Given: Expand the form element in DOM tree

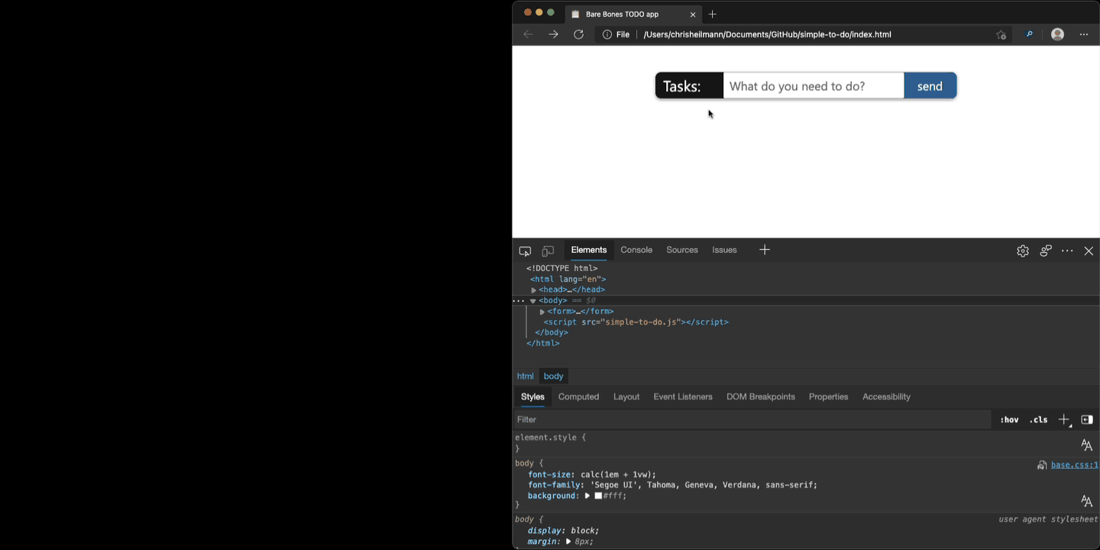Looking at the screenshot, I should tap(542, 312).
